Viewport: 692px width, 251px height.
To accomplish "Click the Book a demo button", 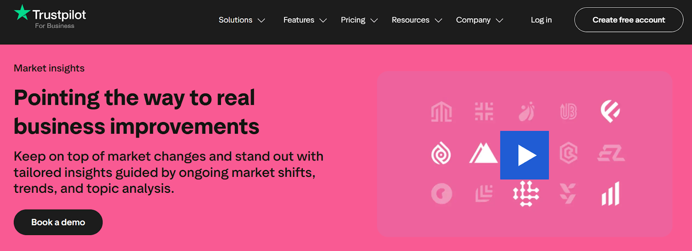I will [x=58, y=222].
